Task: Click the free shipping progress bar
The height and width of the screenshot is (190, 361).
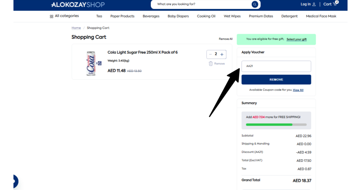Action: 276,125
